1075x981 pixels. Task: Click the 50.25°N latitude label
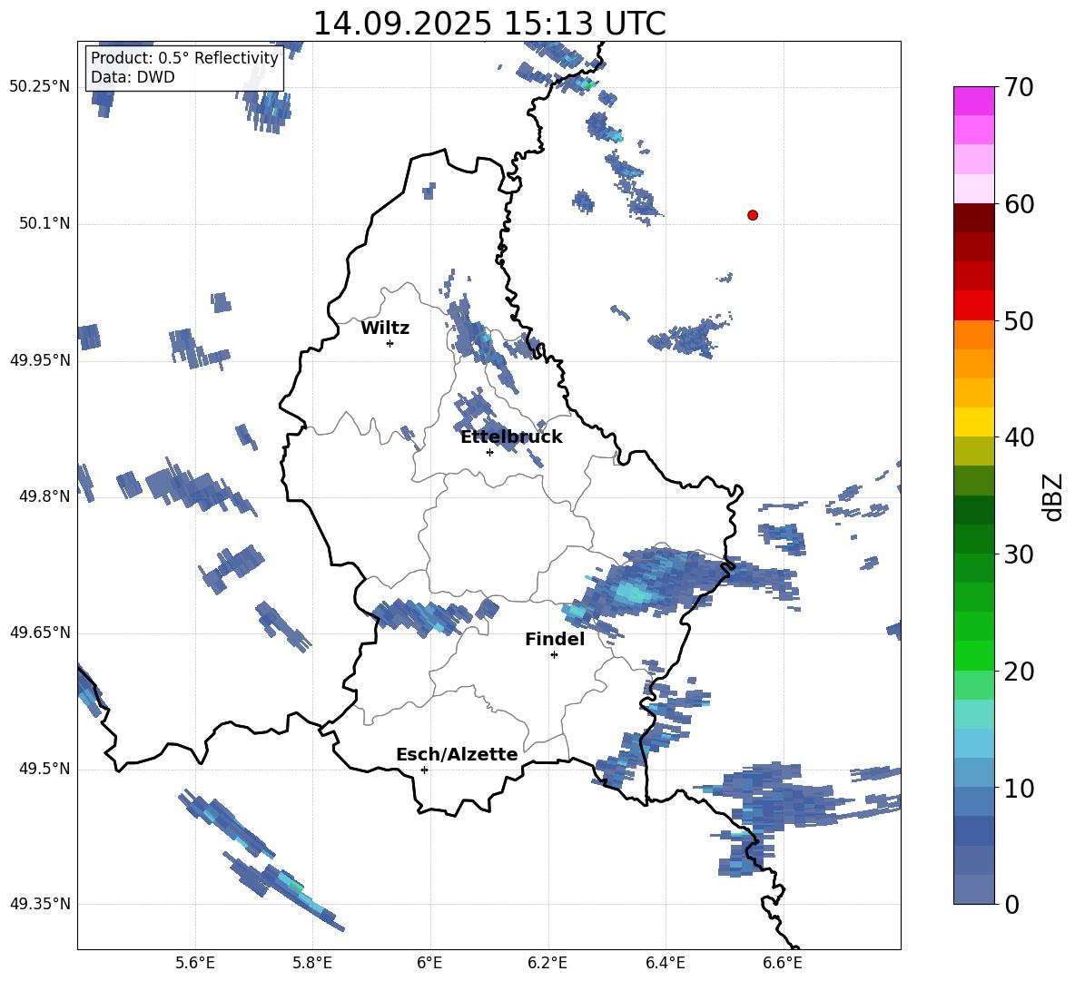[40, 87]
